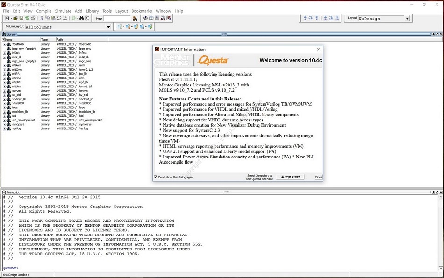Close the IMPORTANT Information dialog with X
Viewport: 444px width, 278px height.
click(319, 49)
